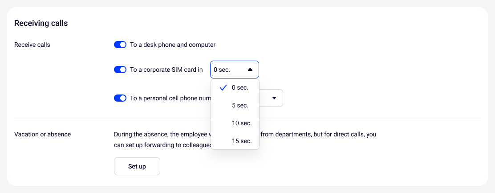Select the 0 sec. option in the list
495x193 pixels.
click(x=240, y=88)
